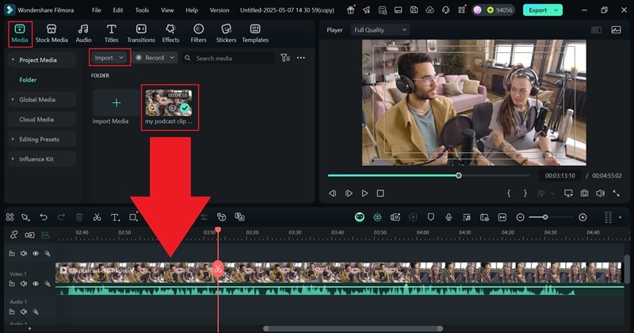Open the Filters tab
634x333 pixels.
click(x=198, y=33)
